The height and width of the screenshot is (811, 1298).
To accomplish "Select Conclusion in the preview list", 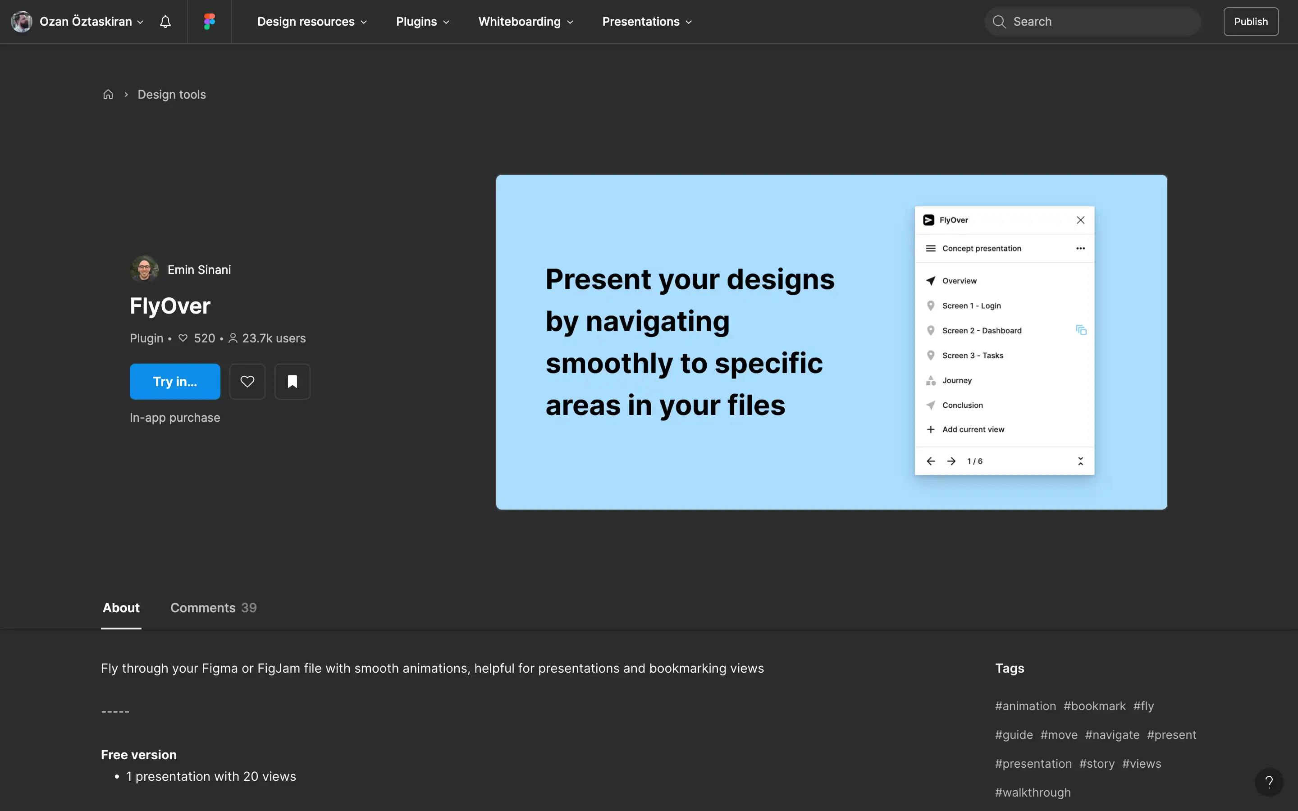I will click(1004, 405).
